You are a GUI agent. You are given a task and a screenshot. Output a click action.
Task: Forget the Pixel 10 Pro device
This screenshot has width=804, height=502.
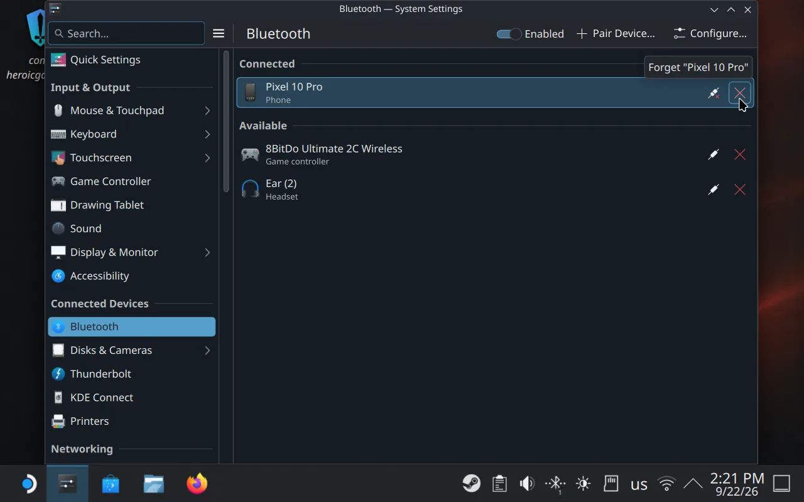coord(740,93)
